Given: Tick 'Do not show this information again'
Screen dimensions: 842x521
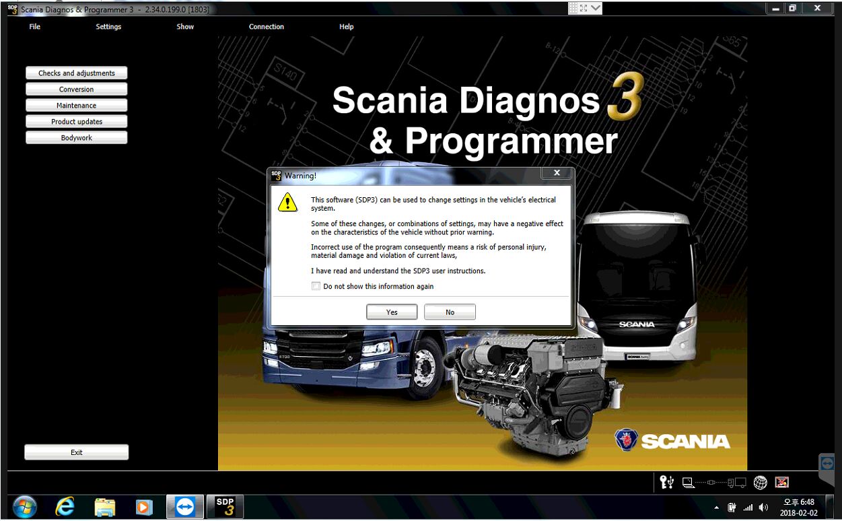Looking at the screenshot, I should pos(316,286).
